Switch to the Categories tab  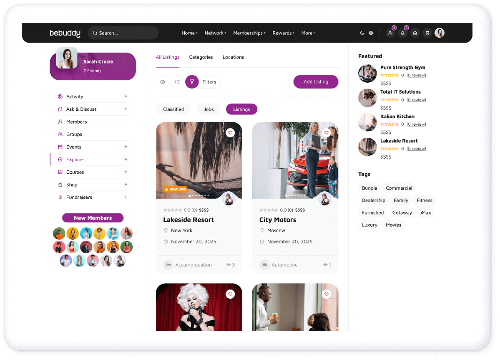(x=201, y=57)
